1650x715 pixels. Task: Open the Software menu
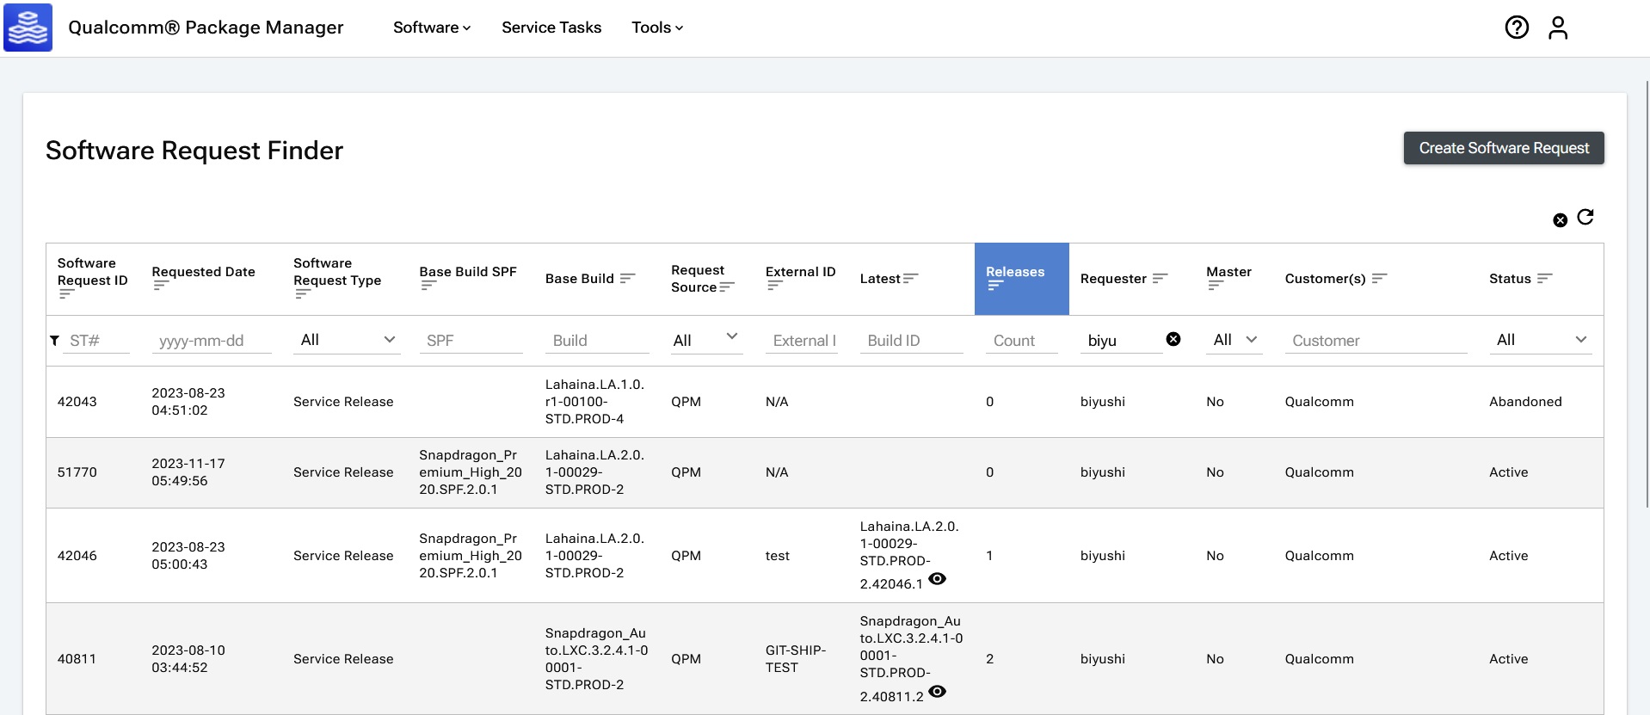click(432, 28)
